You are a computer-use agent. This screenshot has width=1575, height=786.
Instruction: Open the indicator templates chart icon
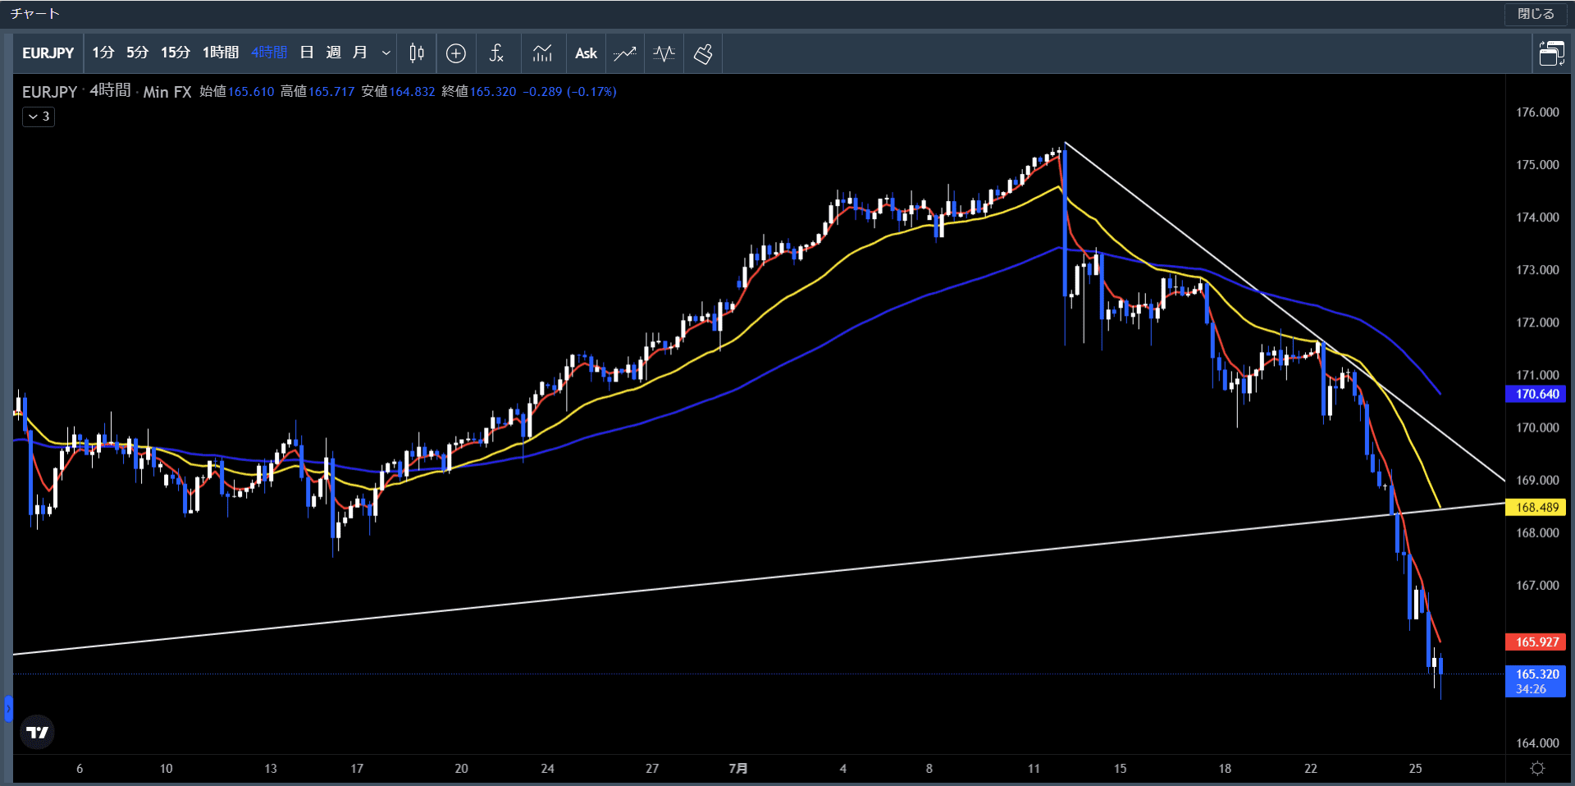(542, 53)
